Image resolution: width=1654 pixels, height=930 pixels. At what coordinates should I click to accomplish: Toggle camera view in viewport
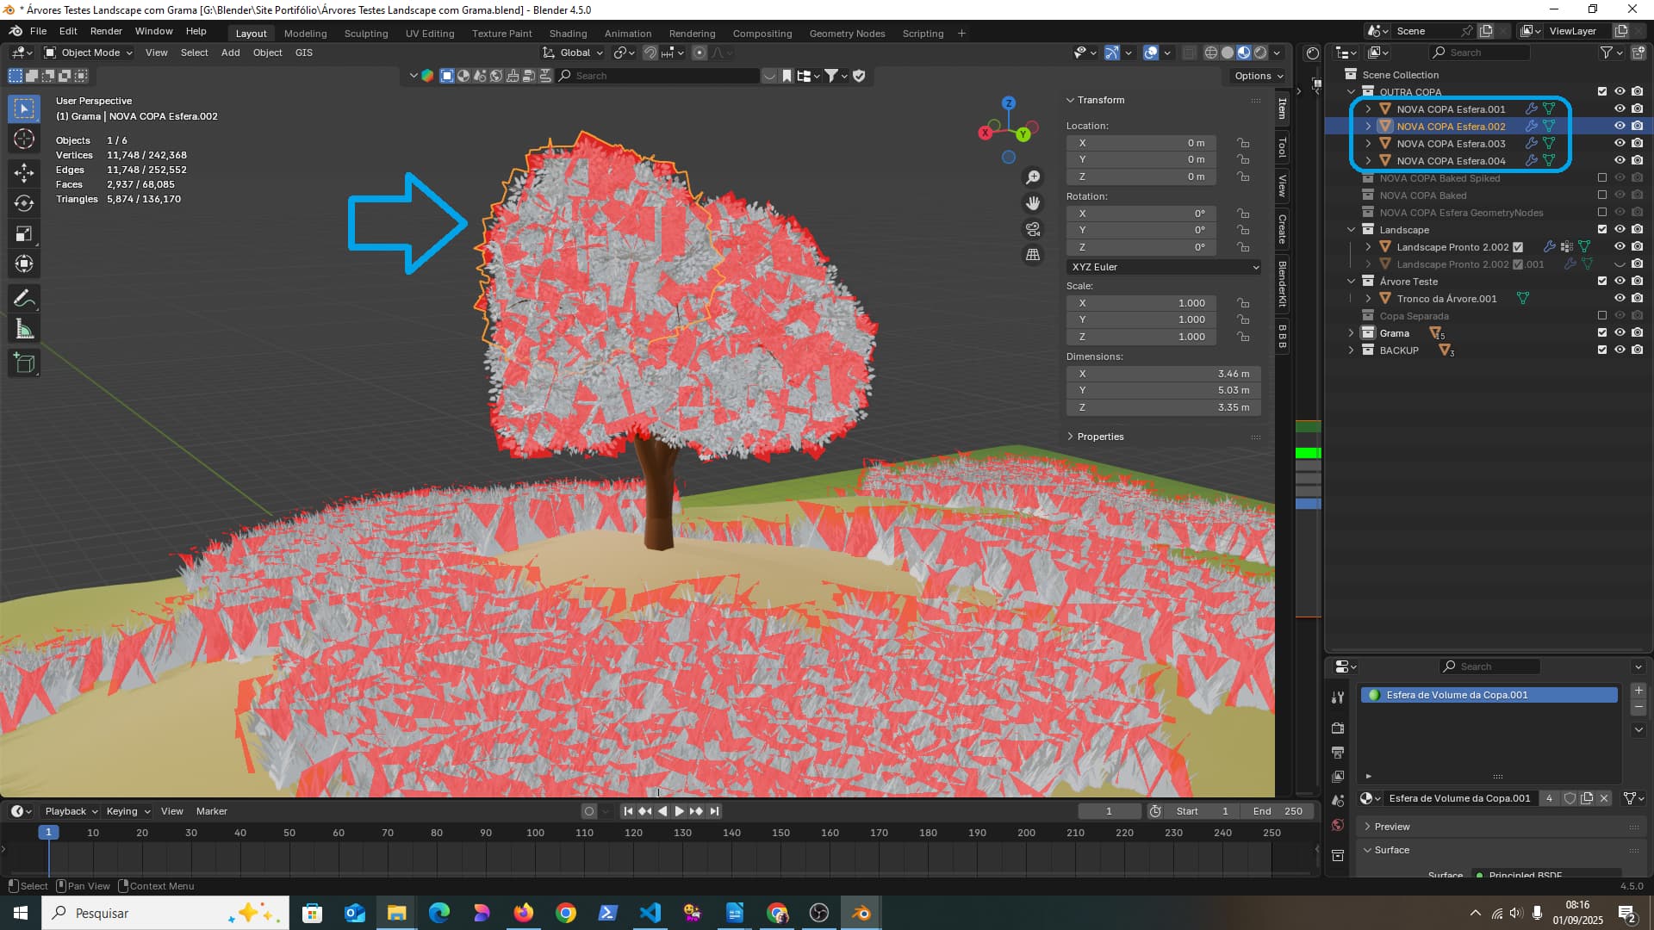(1032, 229)
